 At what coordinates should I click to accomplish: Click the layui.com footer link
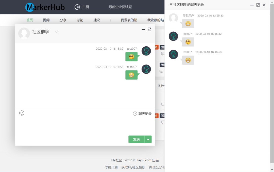(x=144, y=160)
